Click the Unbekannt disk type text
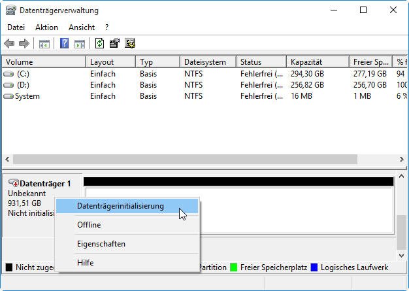409x291 pixels. tap(27, 194)
